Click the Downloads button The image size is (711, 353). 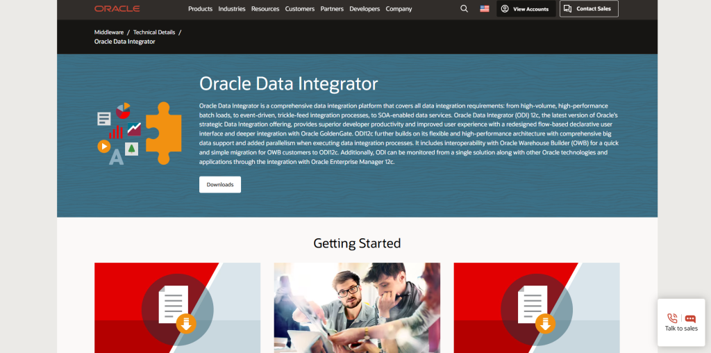pos(220,185)
